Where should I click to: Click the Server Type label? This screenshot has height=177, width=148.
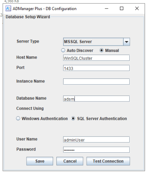28,41
